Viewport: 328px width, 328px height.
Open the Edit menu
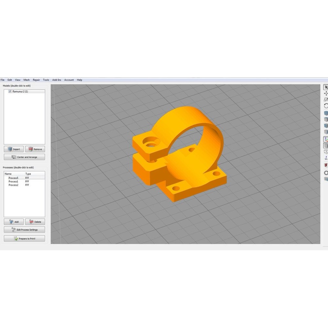[10, 80]
